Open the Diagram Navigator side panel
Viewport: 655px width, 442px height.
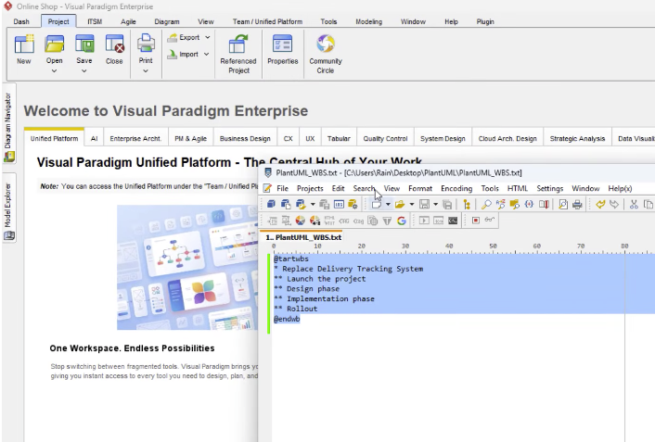8,124
